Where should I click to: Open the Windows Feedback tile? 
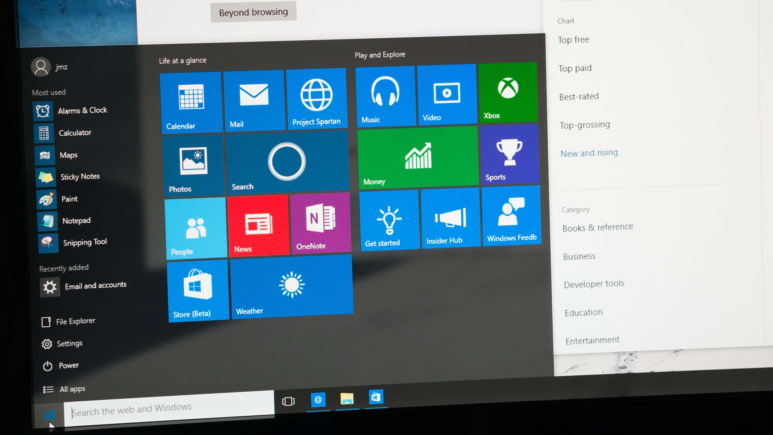point(510,219)
